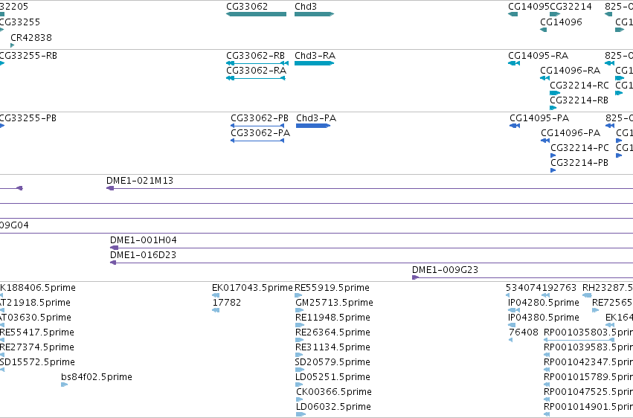Click the DME1-009G23 label text

[x=445, y=270]
